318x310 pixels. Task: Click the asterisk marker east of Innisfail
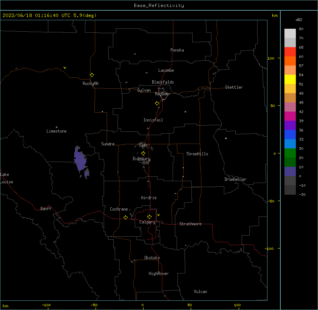click(x=185, y=112)
